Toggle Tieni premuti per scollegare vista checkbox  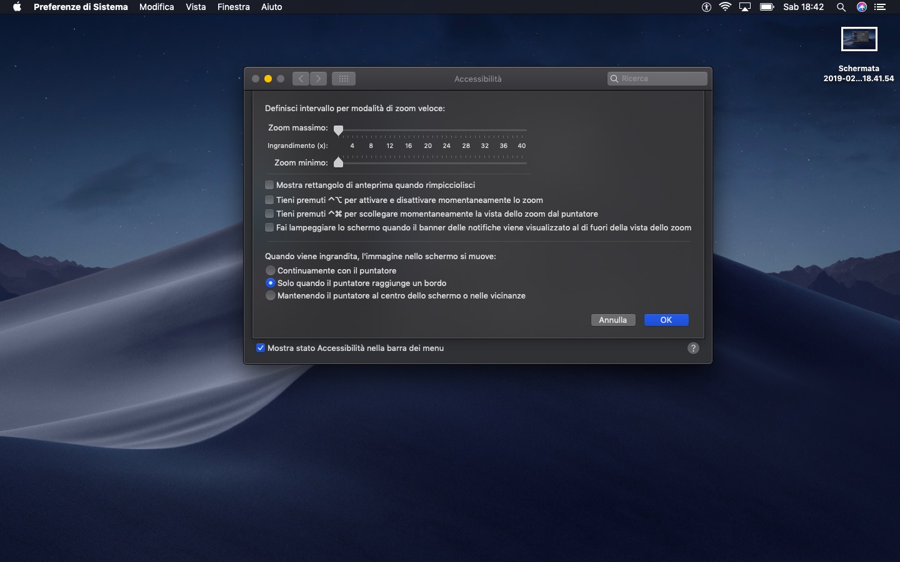pyautogui.click(x=269, y=214)
